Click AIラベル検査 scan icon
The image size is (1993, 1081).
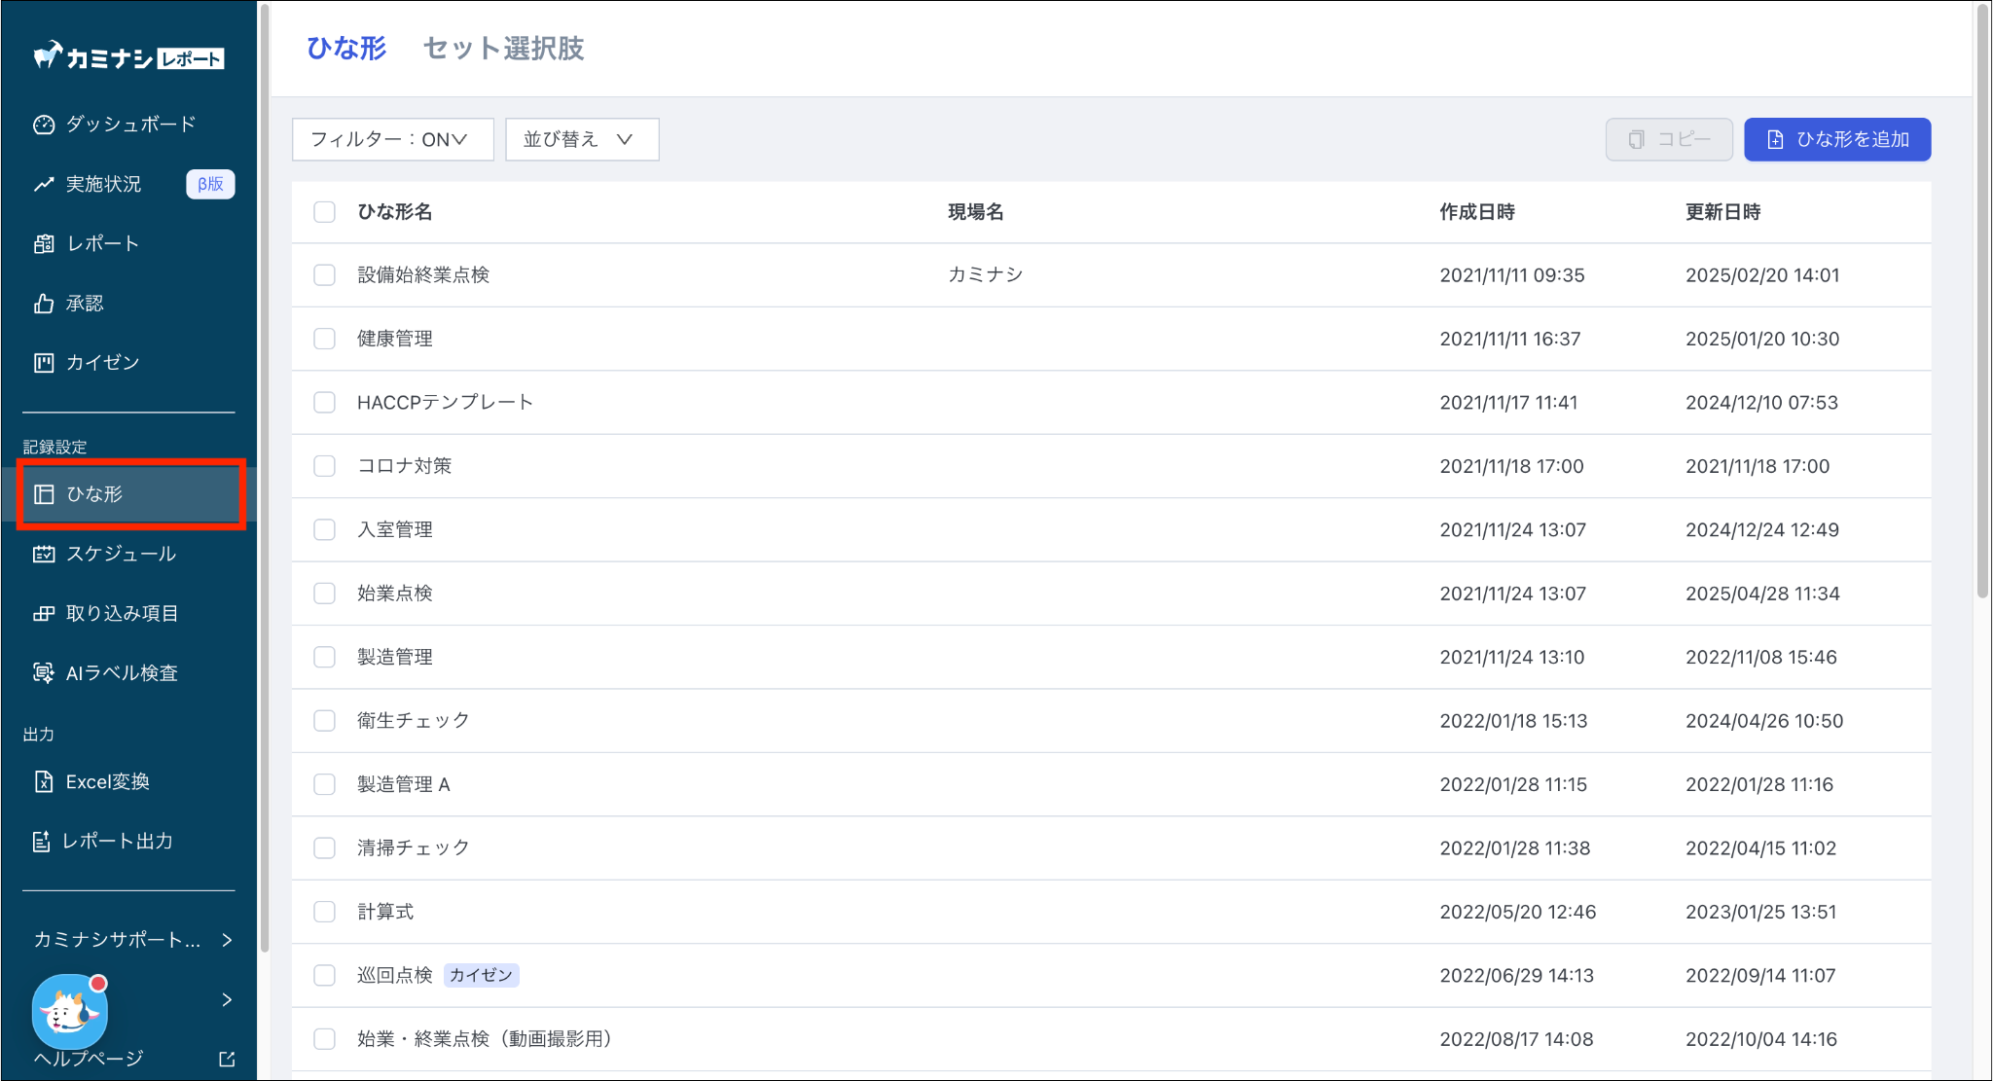[x=43, y=673]
